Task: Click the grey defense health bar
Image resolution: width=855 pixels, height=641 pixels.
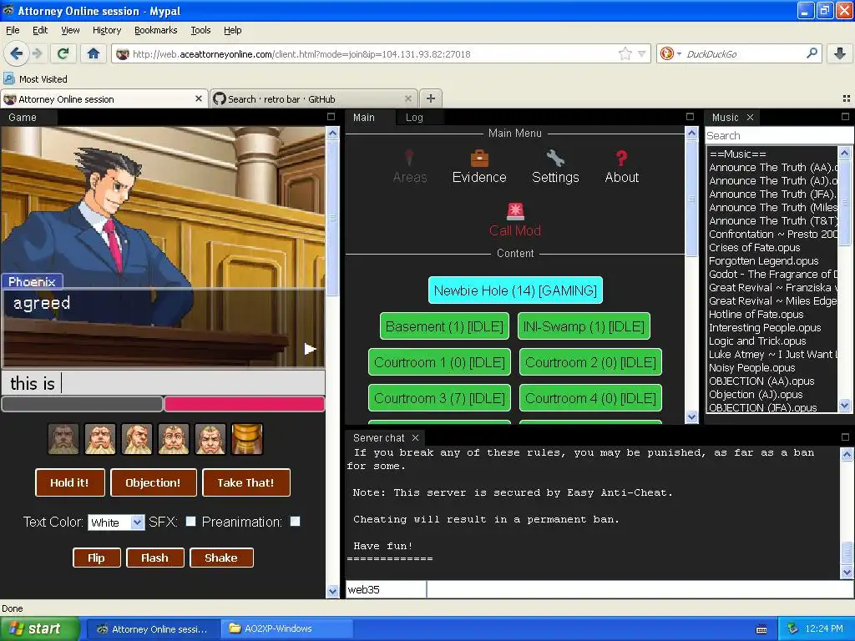Action: (x=83, y=403)
